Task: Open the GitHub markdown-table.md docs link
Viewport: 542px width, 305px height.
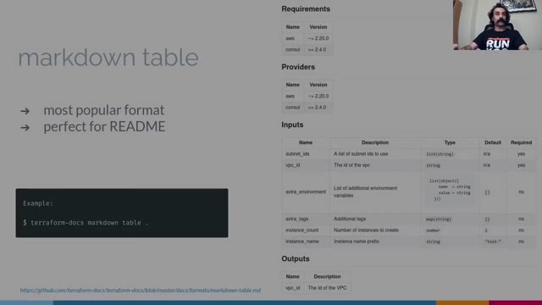Action: pyautogui.click(x=141, y=290)
